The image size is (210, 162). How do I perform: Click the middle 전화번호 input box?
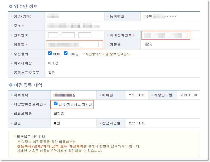[x=68, y=35]
